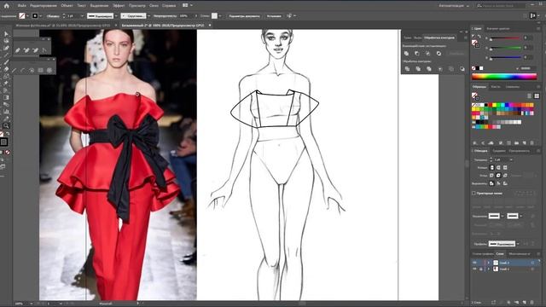
Task: Click the Обводка link in control bar
Action: (x=52, y=16)
